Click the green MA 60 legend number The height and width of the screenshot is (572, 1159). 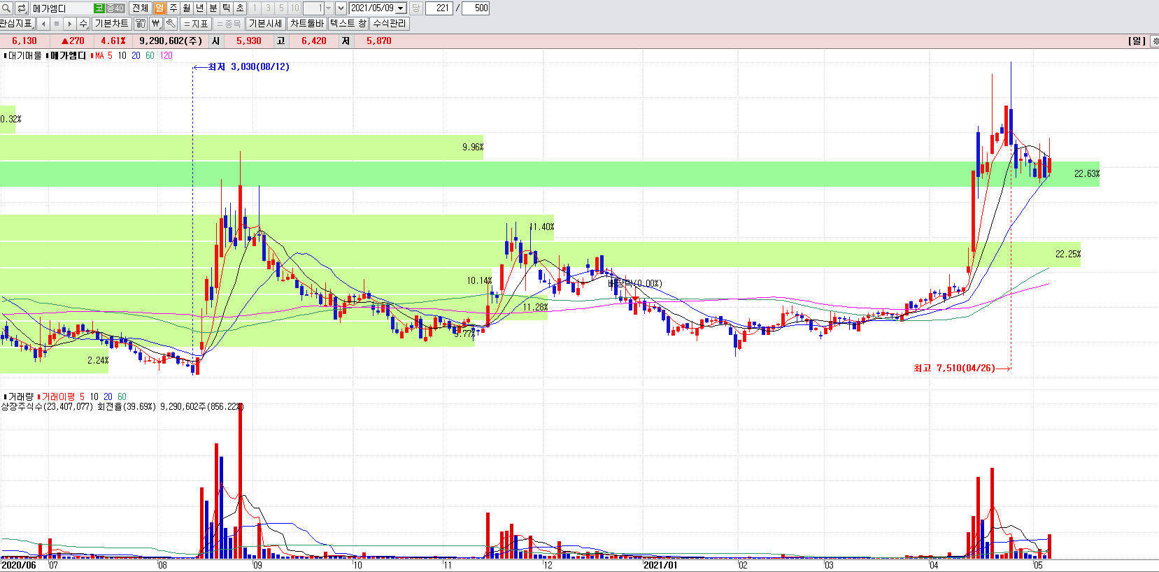[x=150, y=55]
